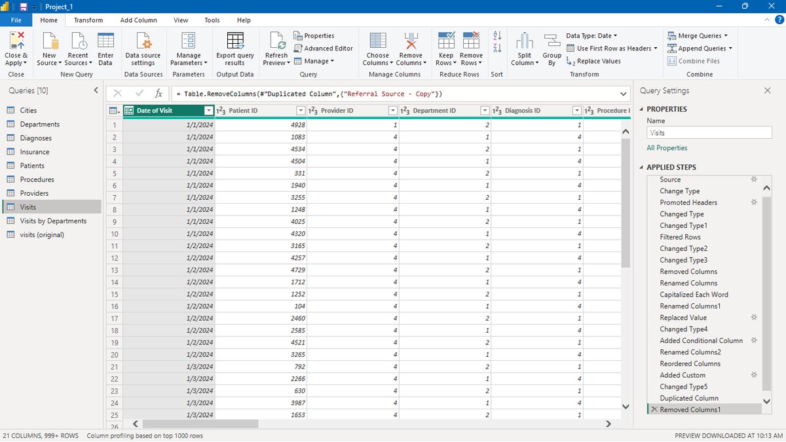Click the data grid horizontal scrollbar
The width and height of the screenshot is (786, 442).
click(200, 424)
